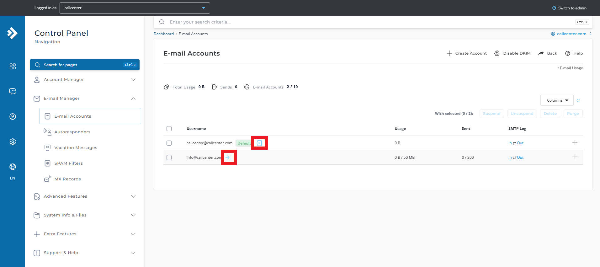600x267 pixels.
Task: Click the Create Account button
Action: pos(467,53)
